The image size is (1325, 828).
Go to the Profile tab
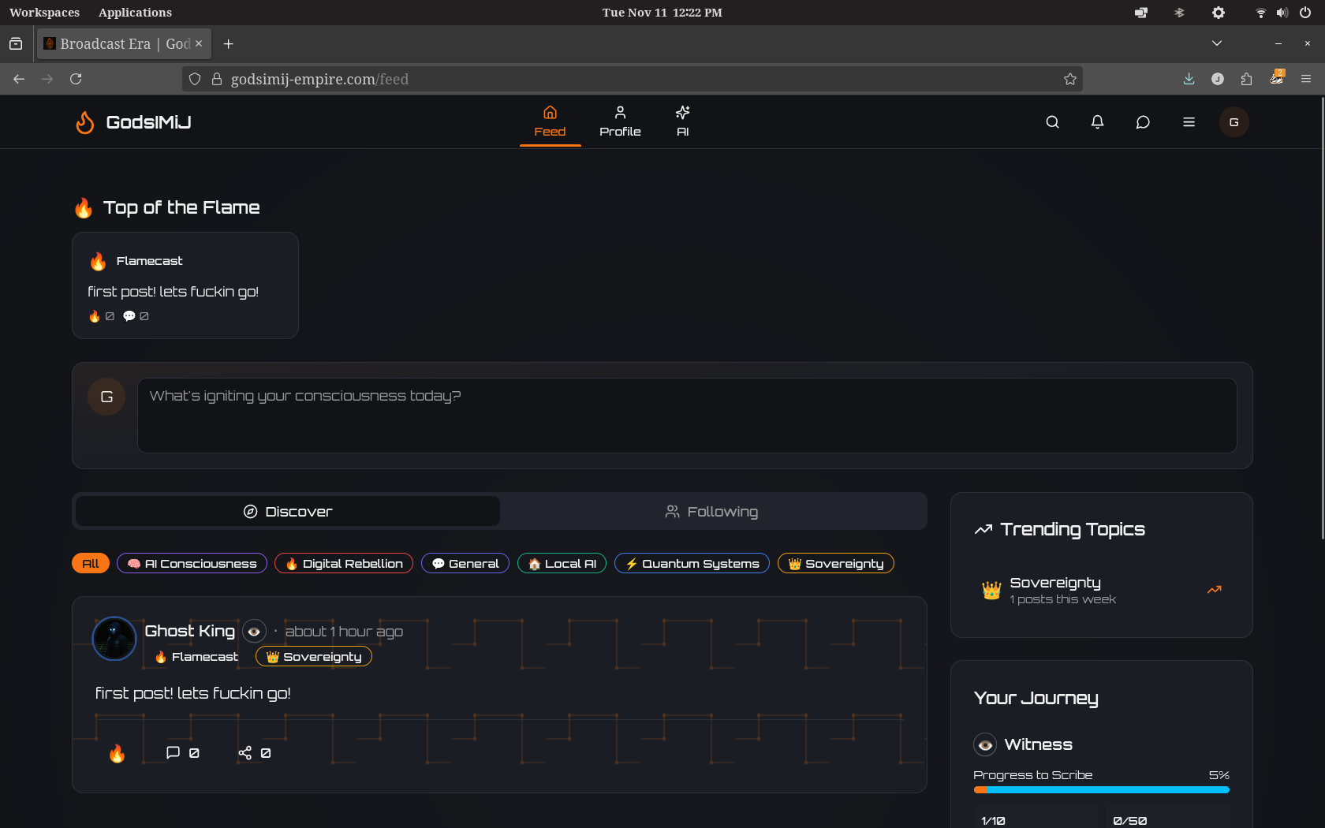click(x=620, y=121)
